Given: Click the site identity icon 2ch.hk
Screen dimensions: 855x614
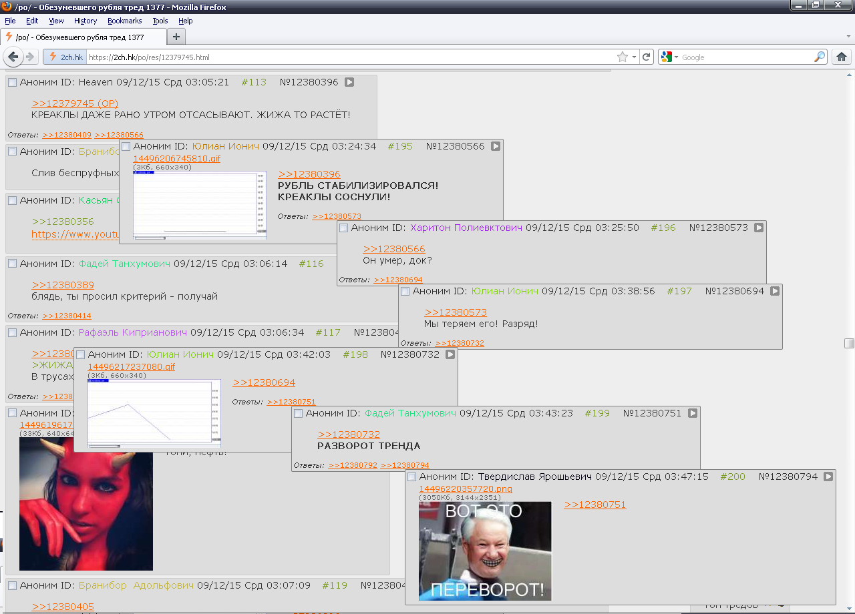Looking at the screenshot, I should click(x=66, y=57).
